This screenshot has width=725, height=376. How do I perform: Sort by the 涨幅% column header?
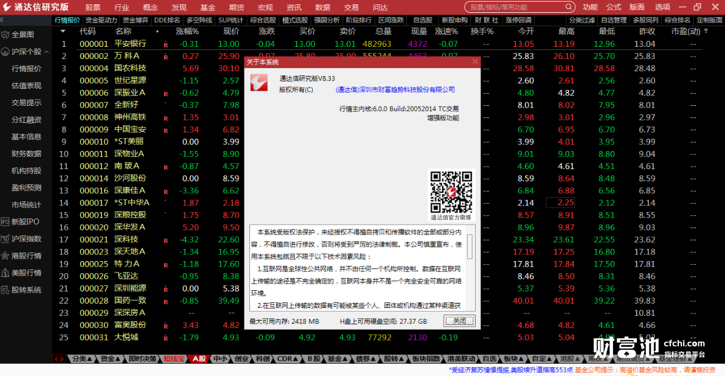187,32
